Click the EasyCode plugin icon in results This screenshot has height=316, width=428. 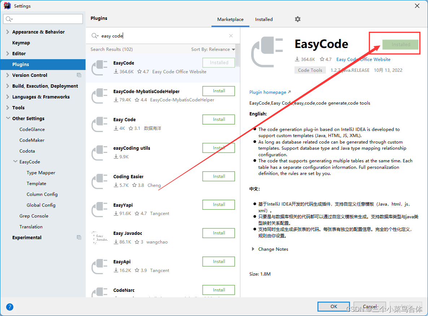tap(100, 67)
